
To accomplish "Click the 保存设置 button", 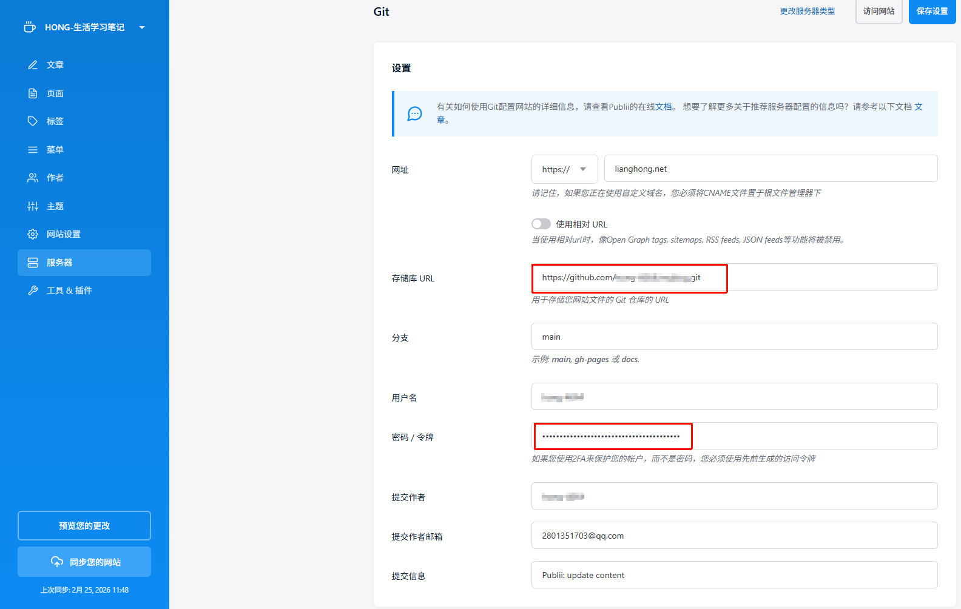I will [932, 12].
